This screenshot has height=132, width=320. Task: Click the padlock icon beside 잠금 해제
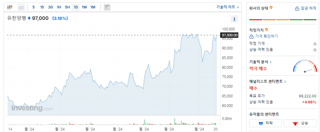click(x=297, y=8)
